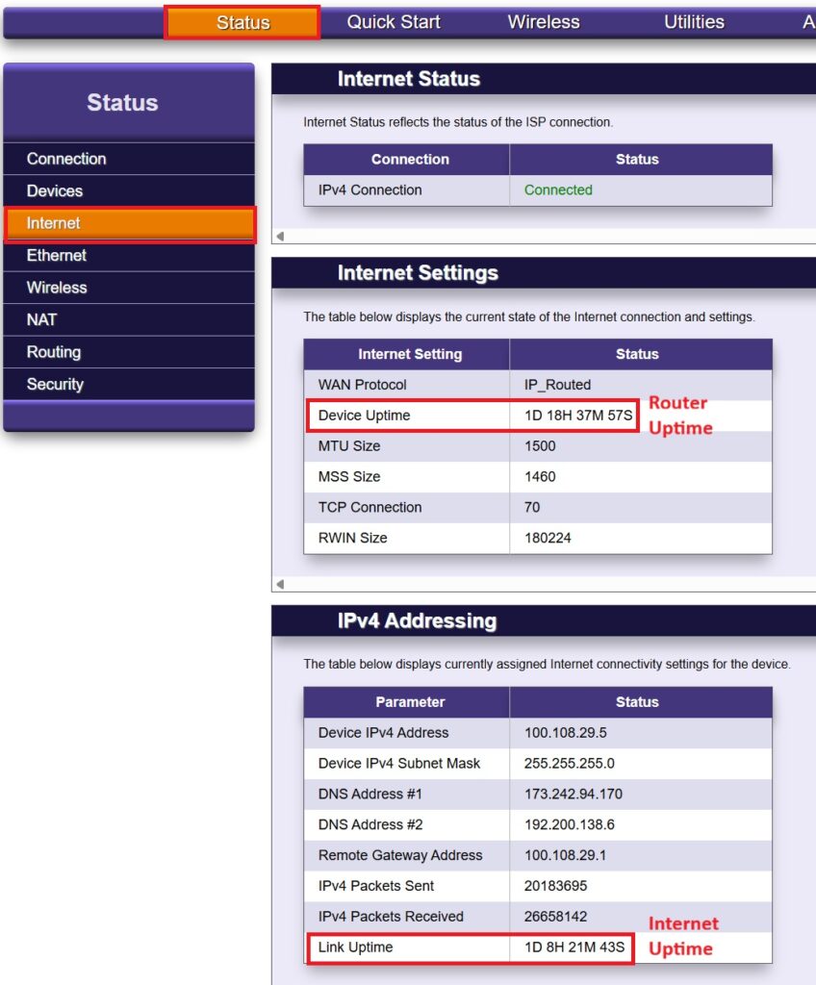Click the DNS Address #1 value
This screenshot has height=985, width=816.
click(574, 795)
